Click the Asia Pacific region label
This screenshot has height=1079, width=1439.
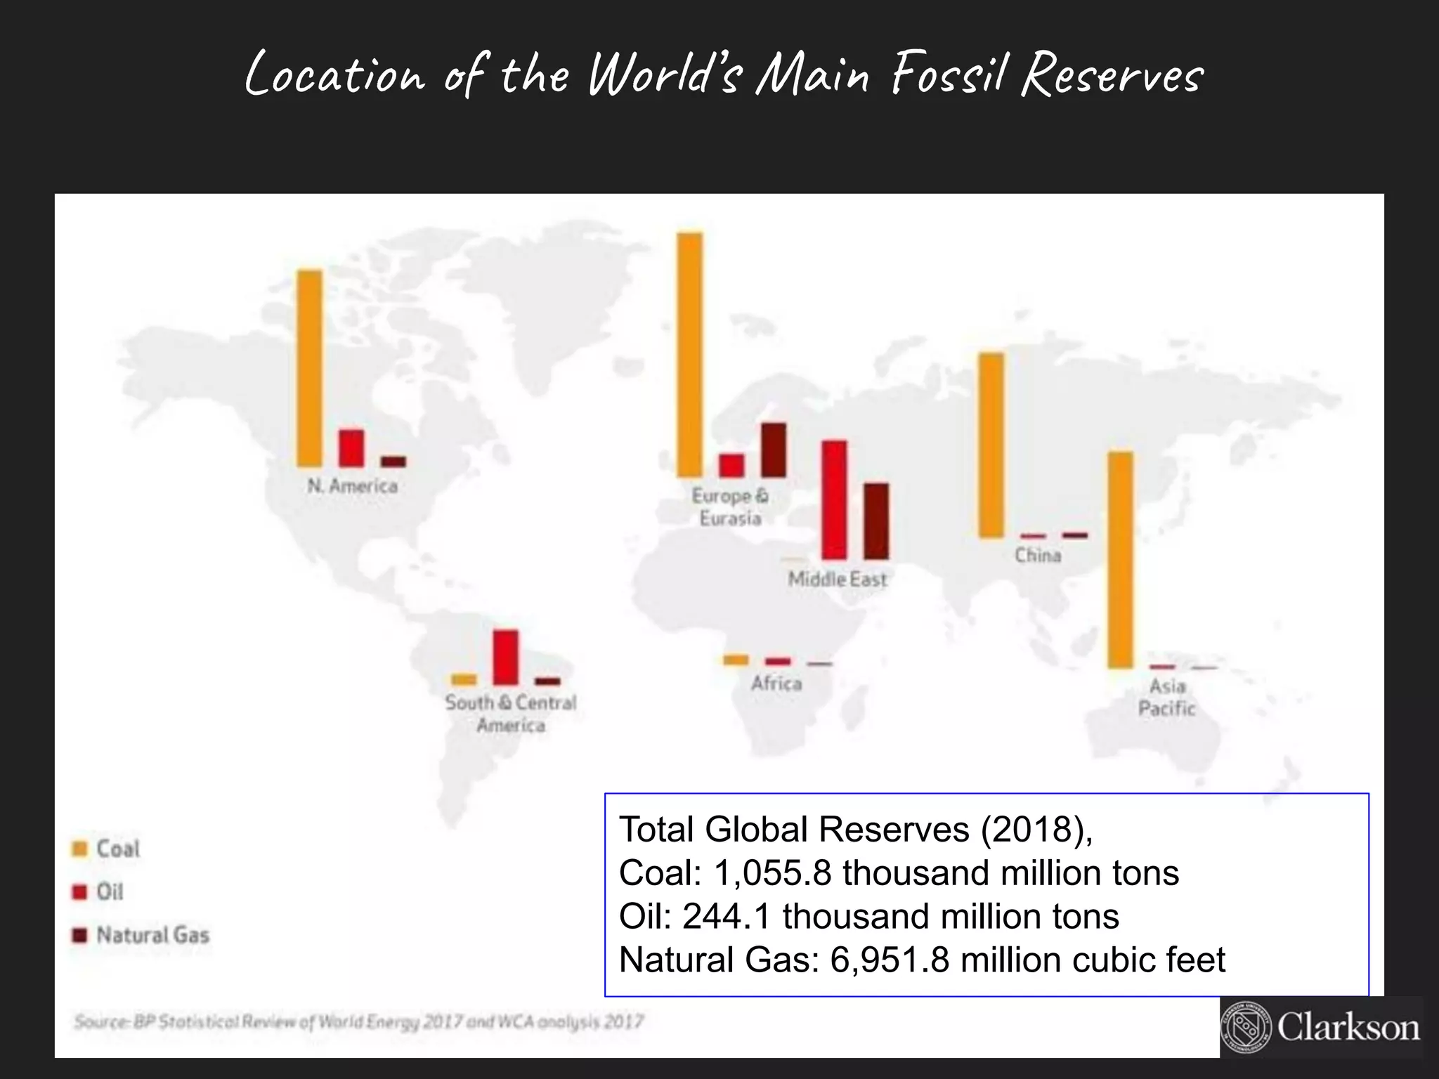point(1167,697)
